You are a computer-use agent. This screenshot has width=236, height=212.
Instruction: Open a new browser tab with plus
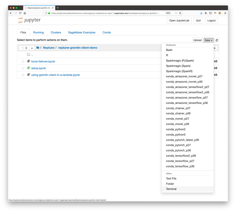[x=58, y=8]
